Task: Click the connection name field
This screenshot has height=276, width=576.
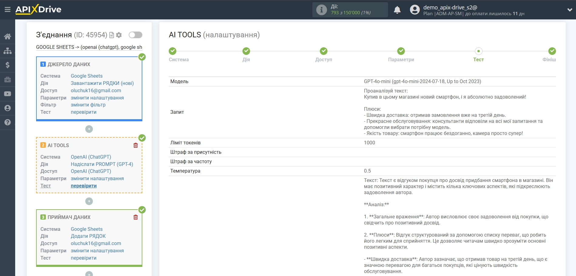Action: [x=89, y=47]
